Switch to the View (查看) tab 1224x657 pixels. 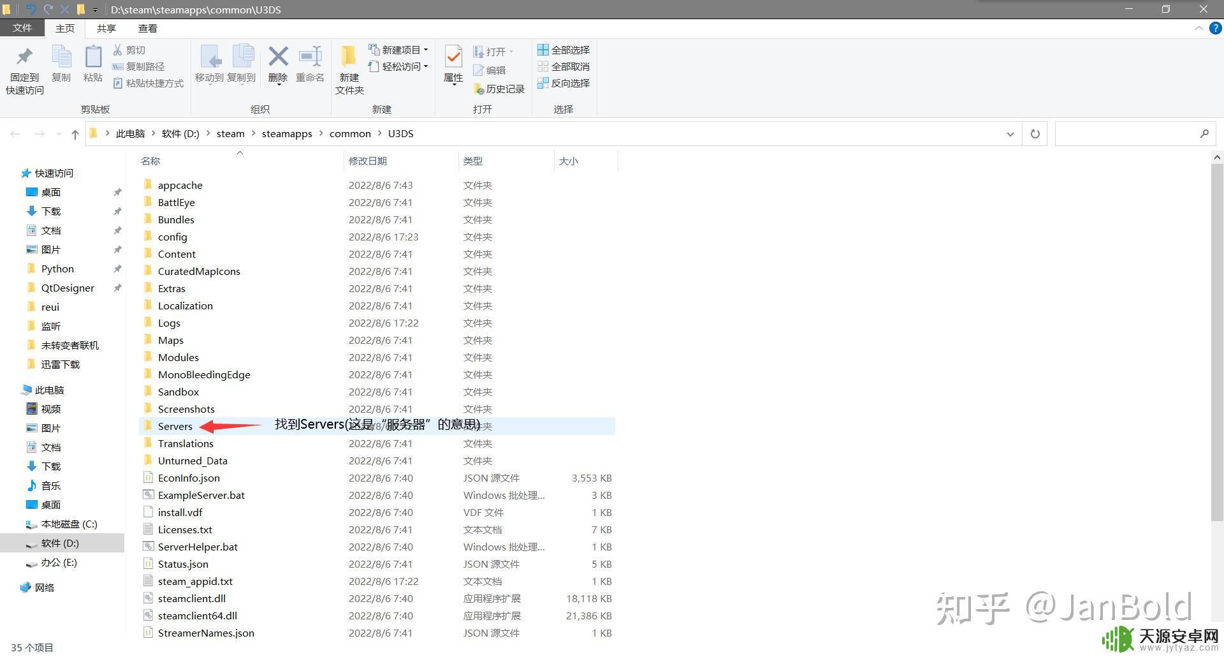pyautogui.click(x=148, y=28)
